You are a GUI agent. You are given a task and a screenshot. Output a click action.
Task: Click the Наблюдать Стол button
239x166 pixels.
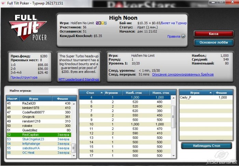click(207, 146)
